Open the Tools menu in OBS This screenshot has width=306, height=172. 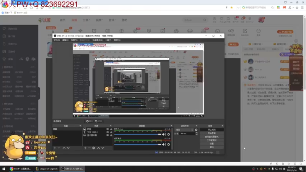pos(108,40)
